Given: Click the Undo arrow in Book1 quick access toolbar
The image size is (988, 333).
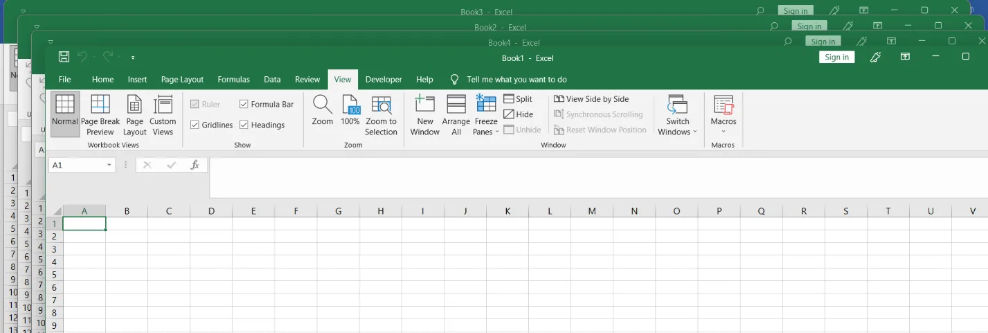Looking at the screenshot, I should 82,57.
